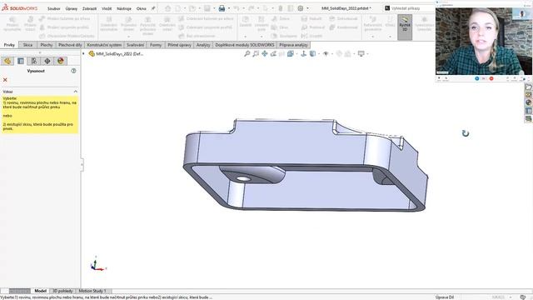
Task: Open the monitor View Settings icon
Action: click(361, 53)
